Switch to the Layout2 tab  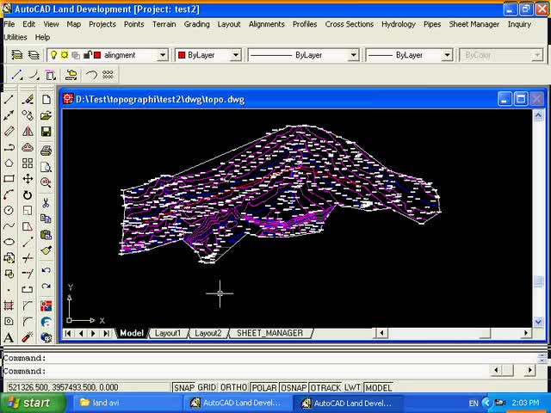pyautogui.click(x=208, y=333)
